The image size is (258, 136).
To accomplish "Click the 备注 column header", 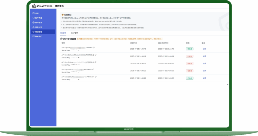I will pyautogui.click(x=203, y=43).
